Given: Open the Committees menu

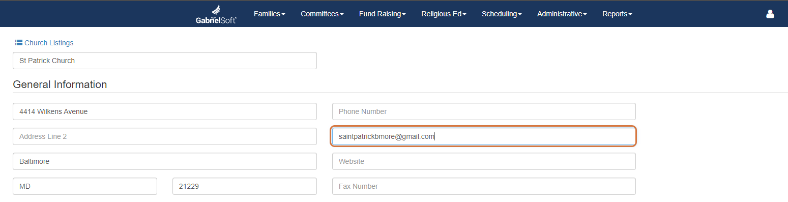Looking at the screenshot, I should click(x=322, y=14).
